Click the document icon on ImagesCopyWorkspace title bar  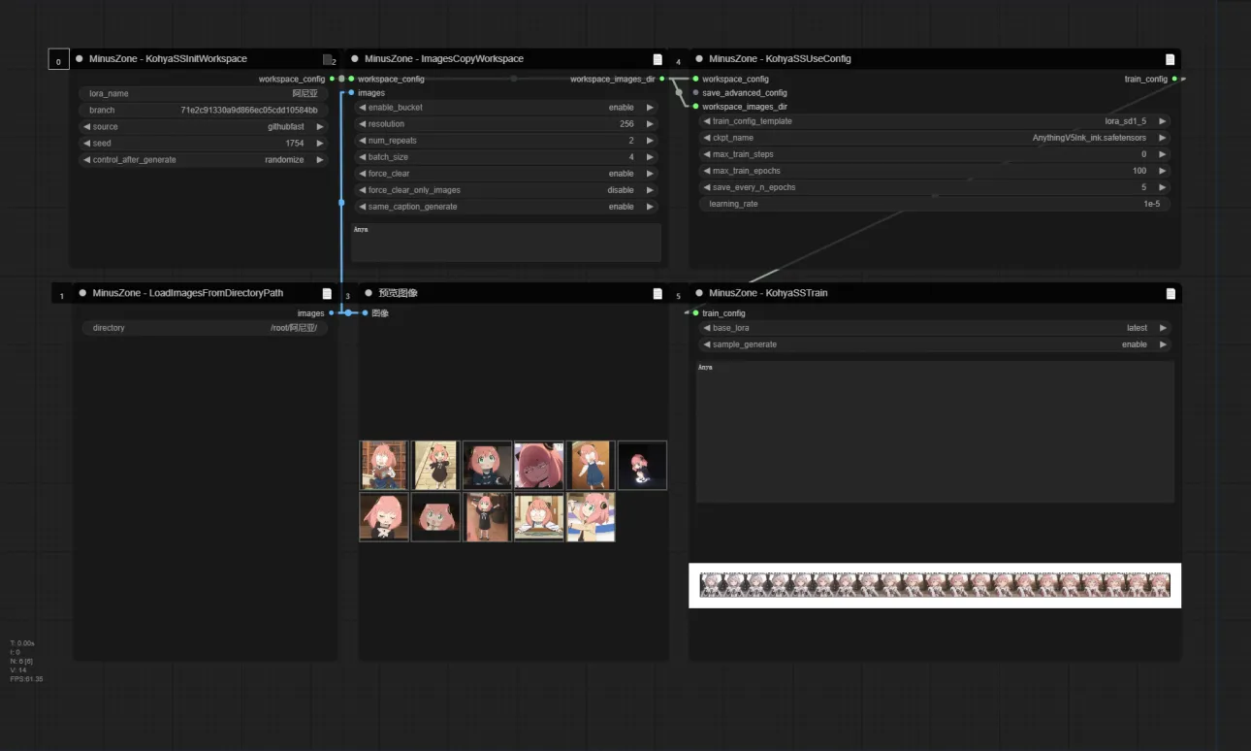click(658, 59)
